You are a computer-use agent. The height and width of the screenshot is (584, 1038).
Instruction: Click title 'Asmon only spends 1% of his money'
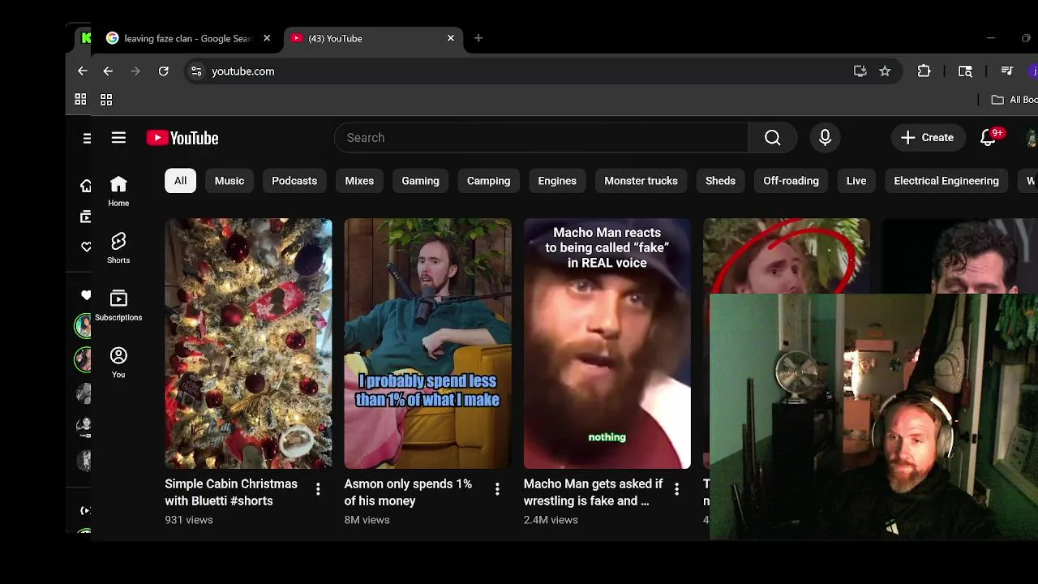point(408,492)
